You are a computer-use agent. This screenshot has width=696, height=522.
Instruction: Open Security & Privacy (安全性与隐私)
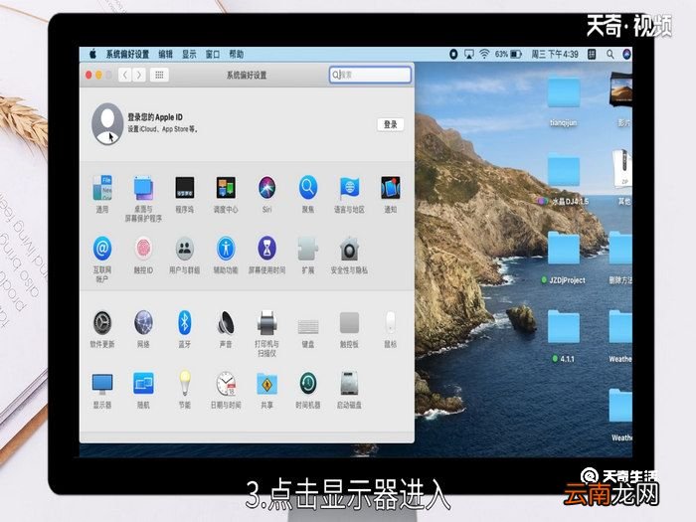pos(349,249)
